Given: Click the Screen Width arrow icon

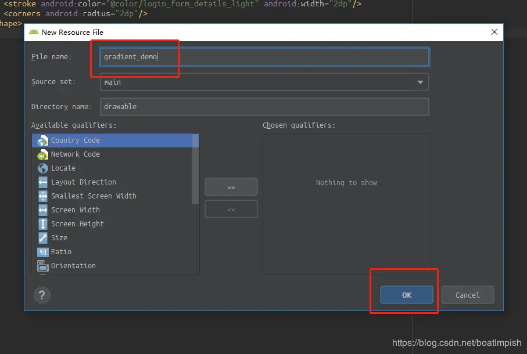Looking at the screenshot, I should coord(42,210).
